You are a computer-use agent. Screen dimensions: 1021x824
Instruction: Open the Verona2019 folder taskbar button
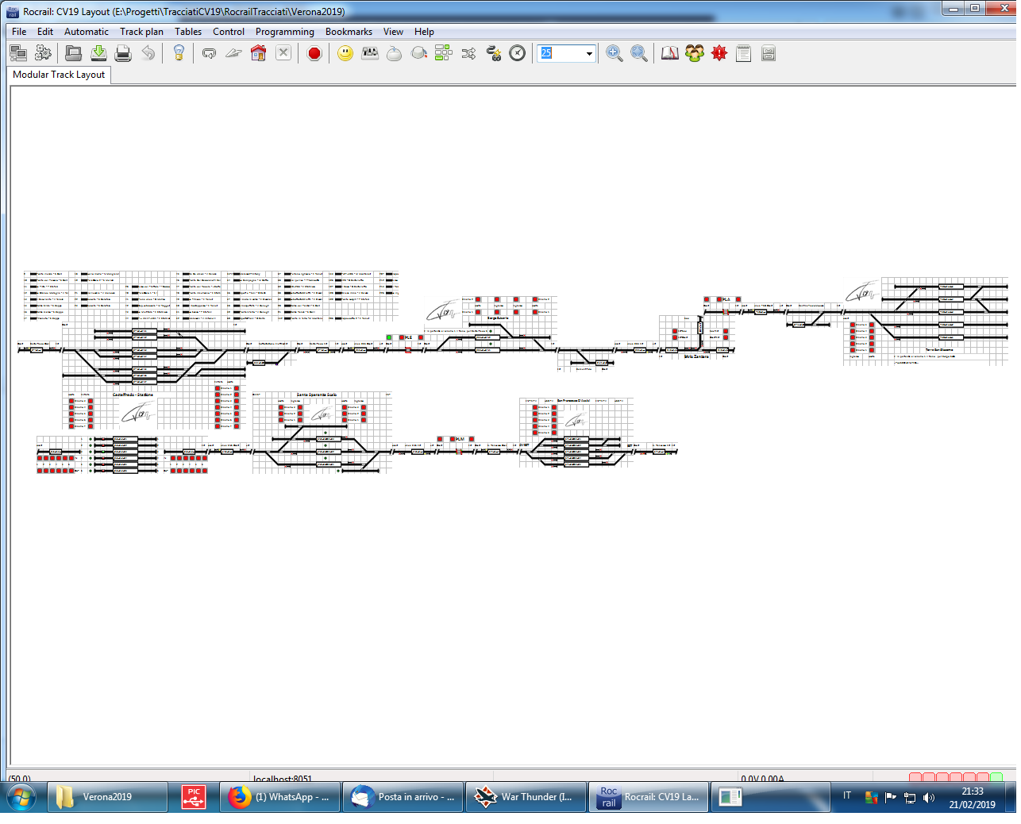click(107, 797)
